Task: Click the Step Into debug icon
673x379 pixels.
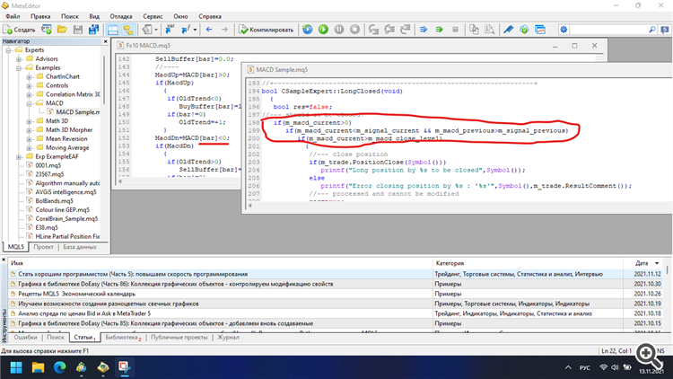Action: (373, 30)
